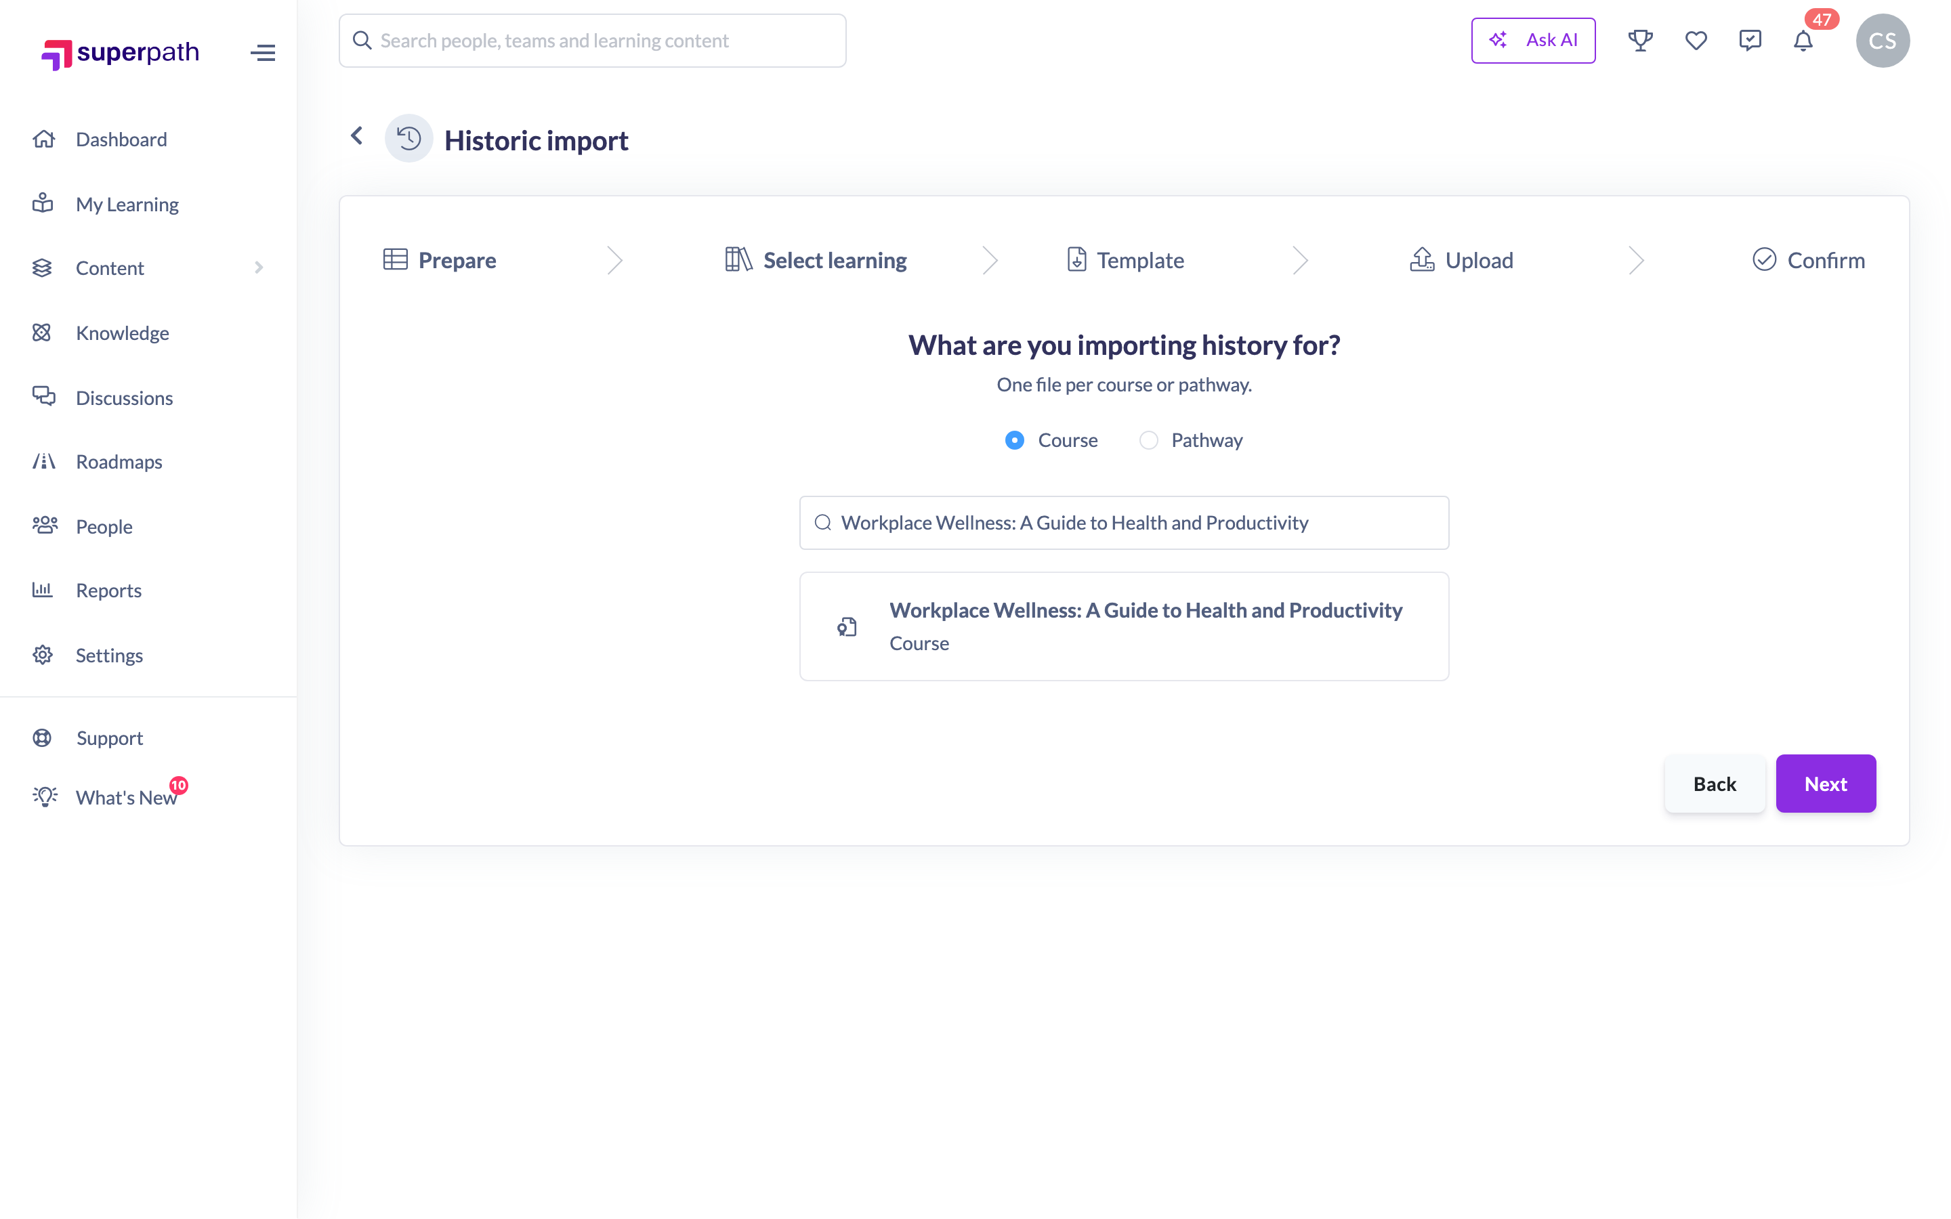Image resolution: width=1951 pixels, height=1219 pixels.
Task: Select the Pathway radio button
Action: (x=1148, y=440)
